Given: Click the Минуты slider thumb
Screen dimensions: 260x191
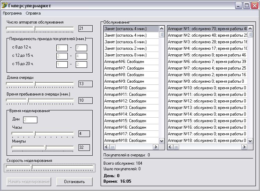Looking at the screenshot, I should (45, 147).
